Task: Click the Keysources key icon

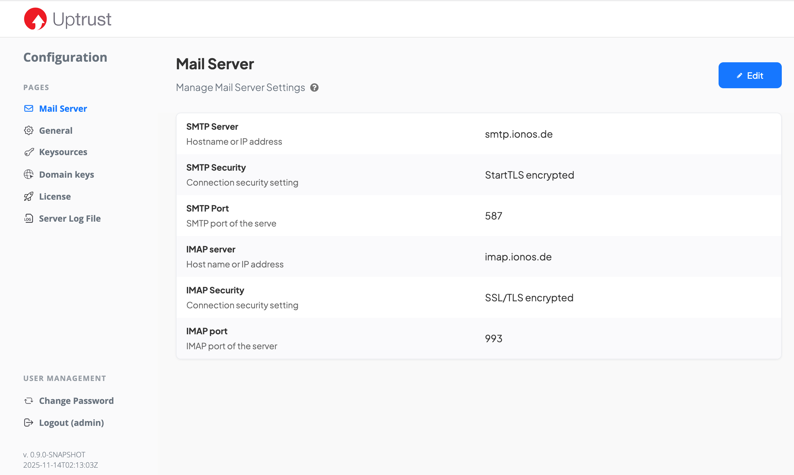Action: tap(29, 152)
